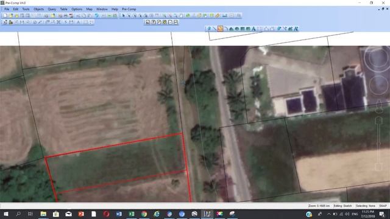Click the Selecting: None status field
The image size is (390, 219).
tap(366, 206)
